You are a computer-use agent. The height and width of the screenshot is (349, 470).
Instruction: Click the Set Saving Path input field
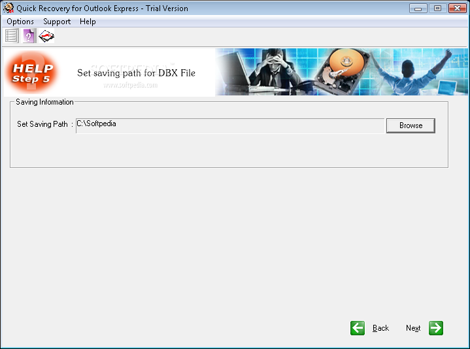pyautogui.click(x=230, y=126)
